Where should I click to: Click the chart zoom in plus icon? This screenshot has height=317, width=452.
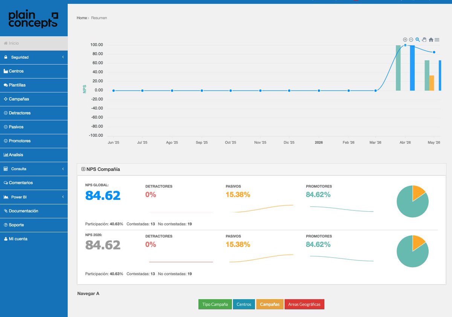click(405, 40)
